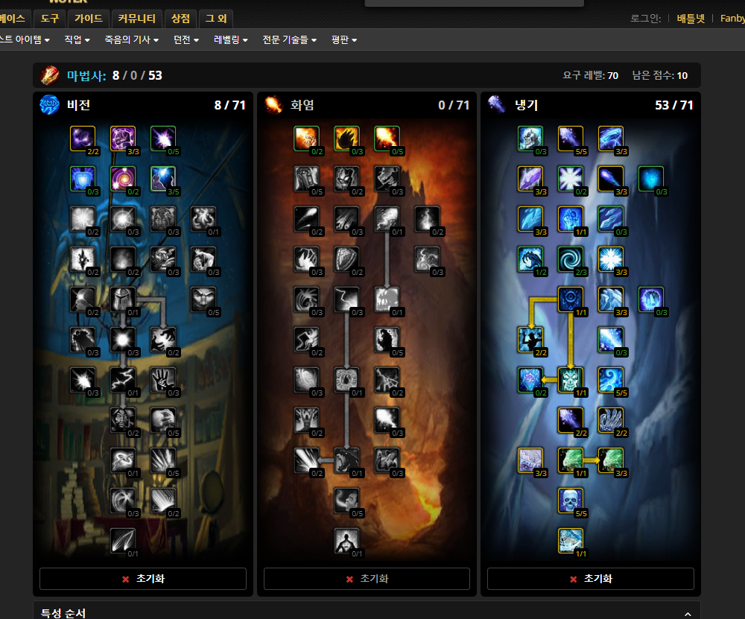Select the Frost Channeling spiral talent (2/3)

click(571, 259)
